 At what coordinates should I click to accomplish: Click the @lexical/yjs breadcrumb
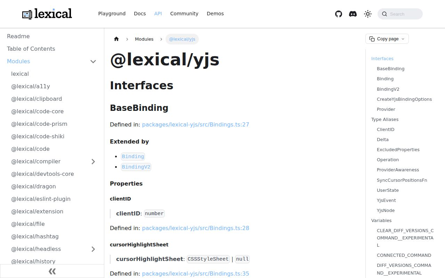pos(182,39)
